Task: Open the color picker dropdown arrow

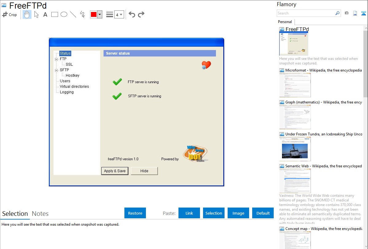Action: click(100, 14)
